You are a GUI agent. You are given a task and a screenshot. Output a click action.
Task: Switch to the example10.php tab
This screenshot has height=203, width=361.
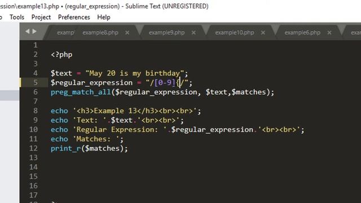pyautogui.click(x=235, y=33)
